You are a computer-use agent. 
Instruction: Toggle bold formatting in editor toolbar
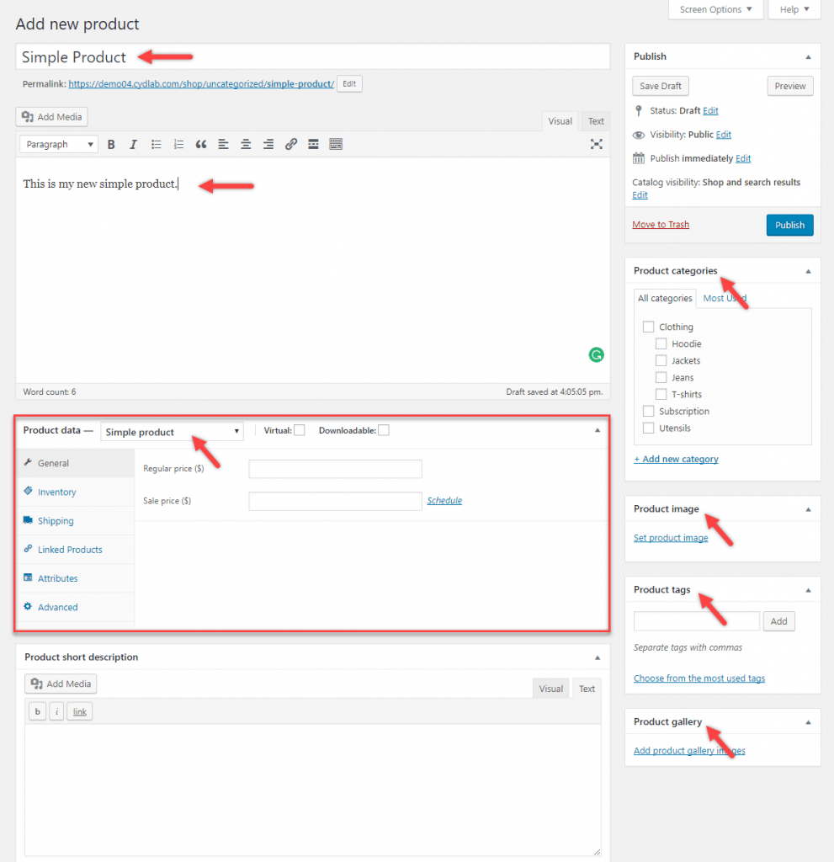click(111, 145)
